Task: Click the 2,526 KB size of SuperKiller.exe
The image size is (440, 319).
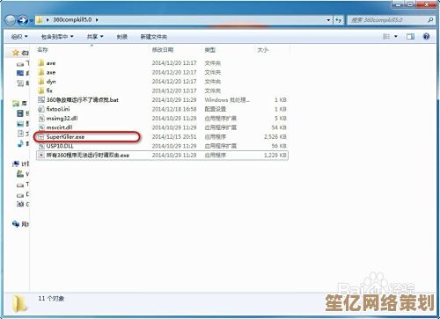Action: click(275, 137)
